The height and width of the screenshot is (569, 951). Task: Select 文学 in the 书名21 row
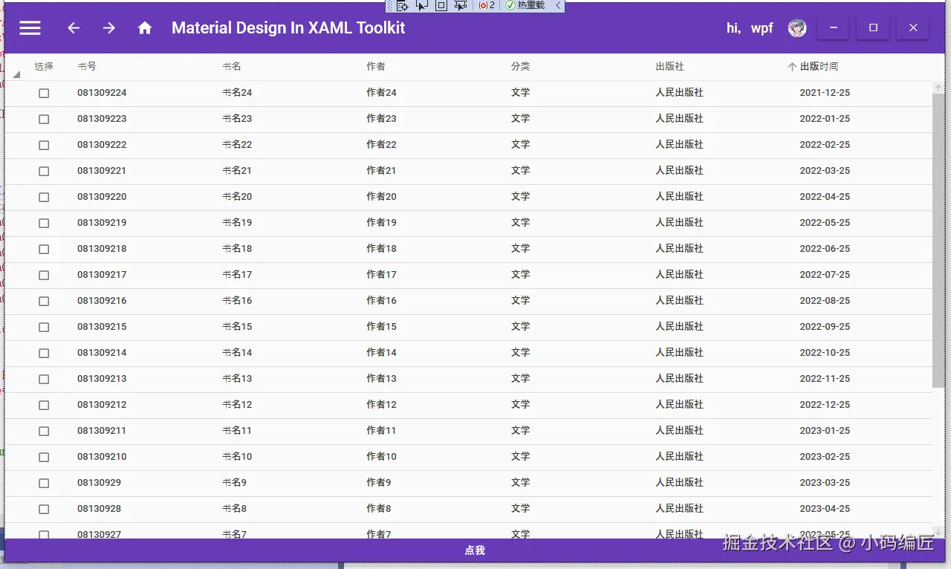[521, 171]
